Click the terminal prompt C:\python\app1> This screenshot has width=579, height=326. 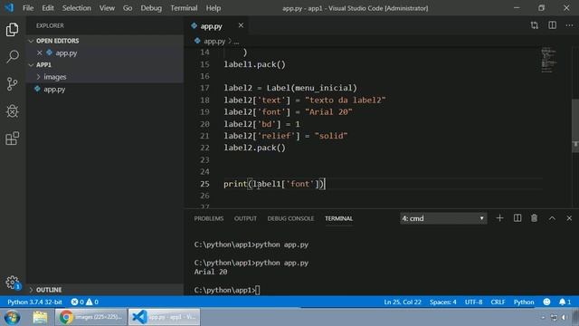[x=224, y=290]
